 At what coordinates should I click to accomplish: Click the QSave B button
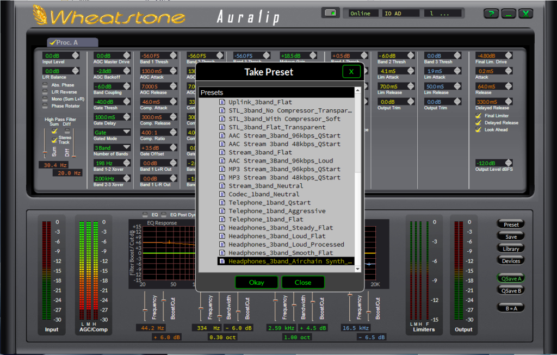tap(511, 291)
